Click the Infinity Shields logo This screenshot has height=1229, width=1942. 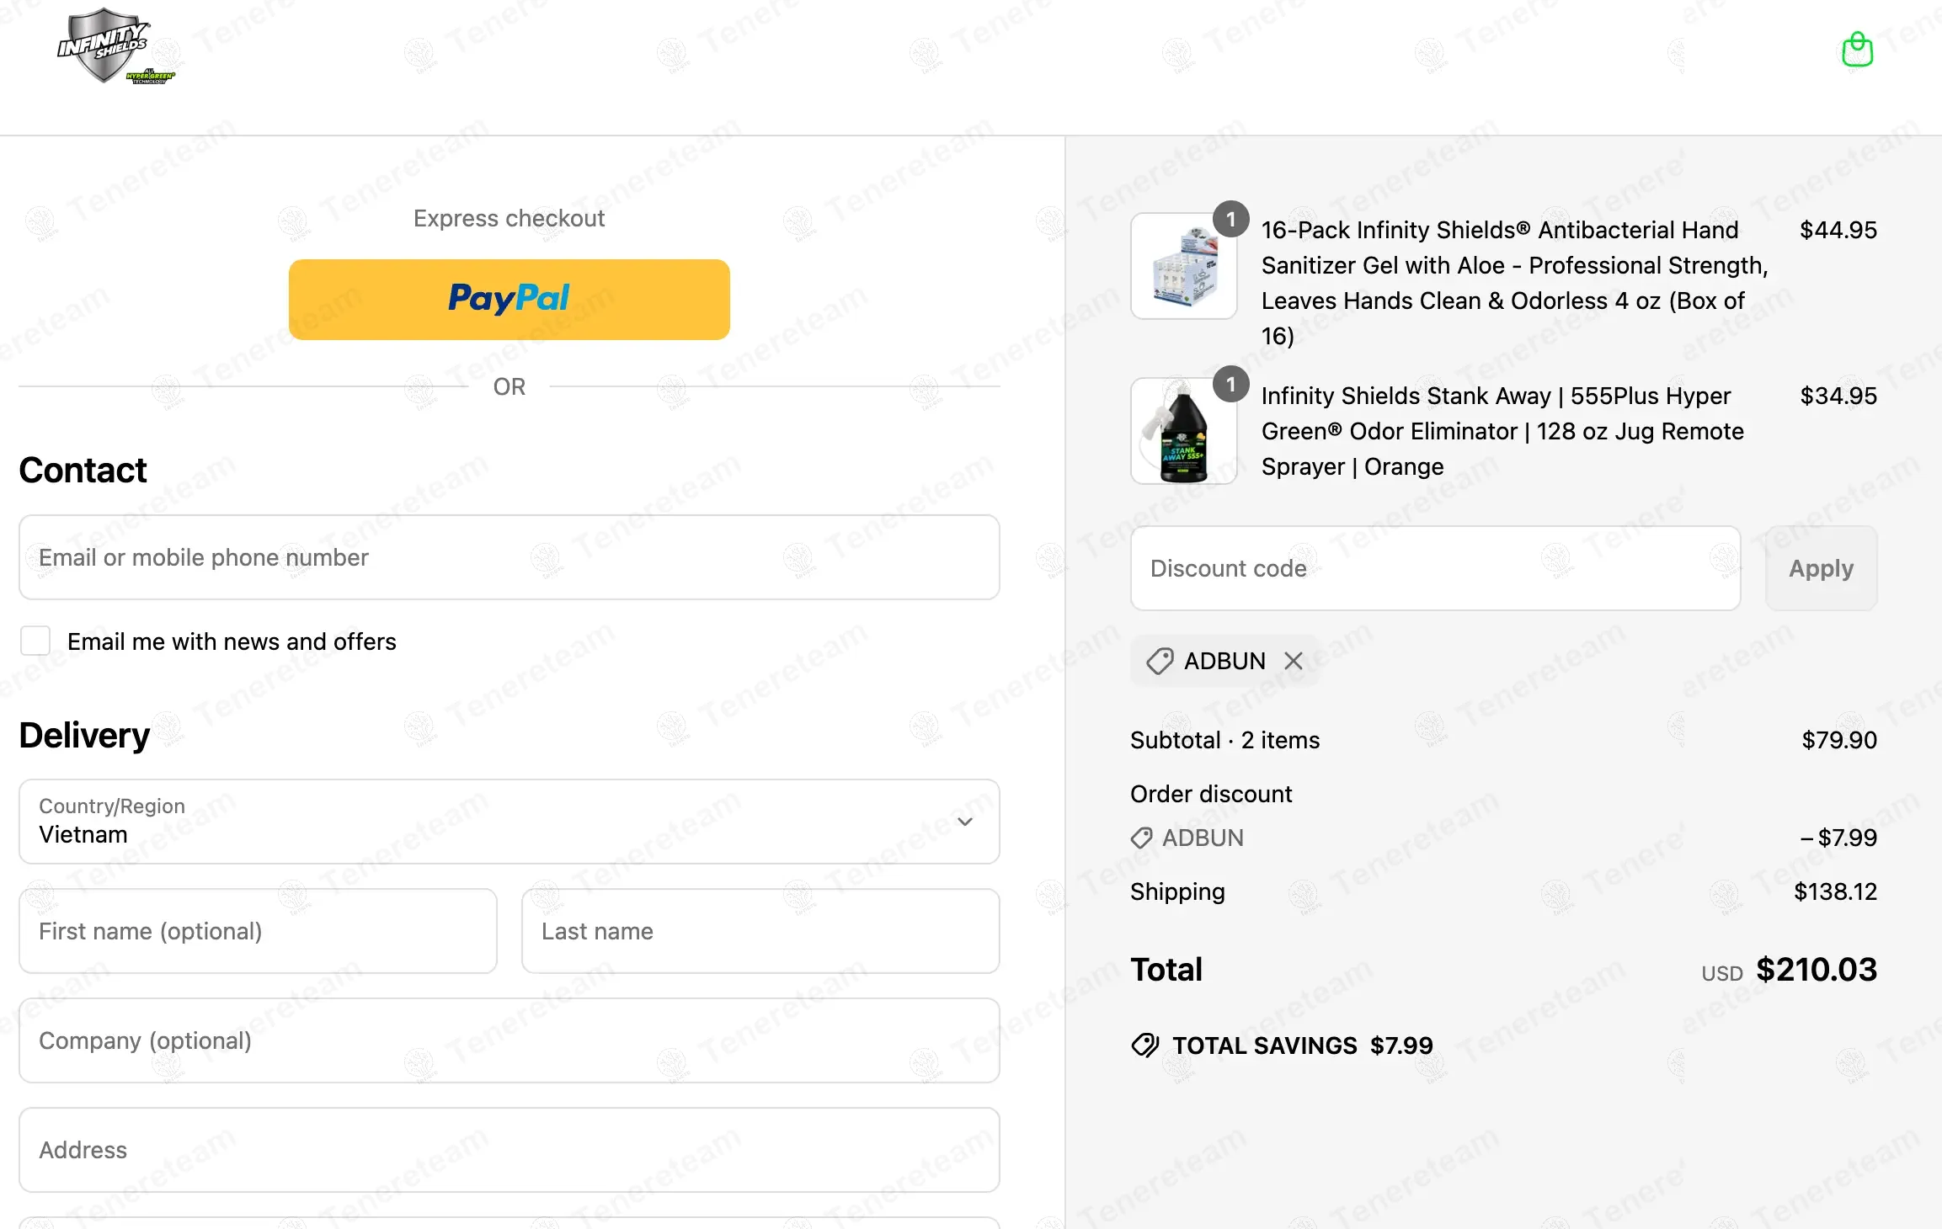(x=115, y=46)
